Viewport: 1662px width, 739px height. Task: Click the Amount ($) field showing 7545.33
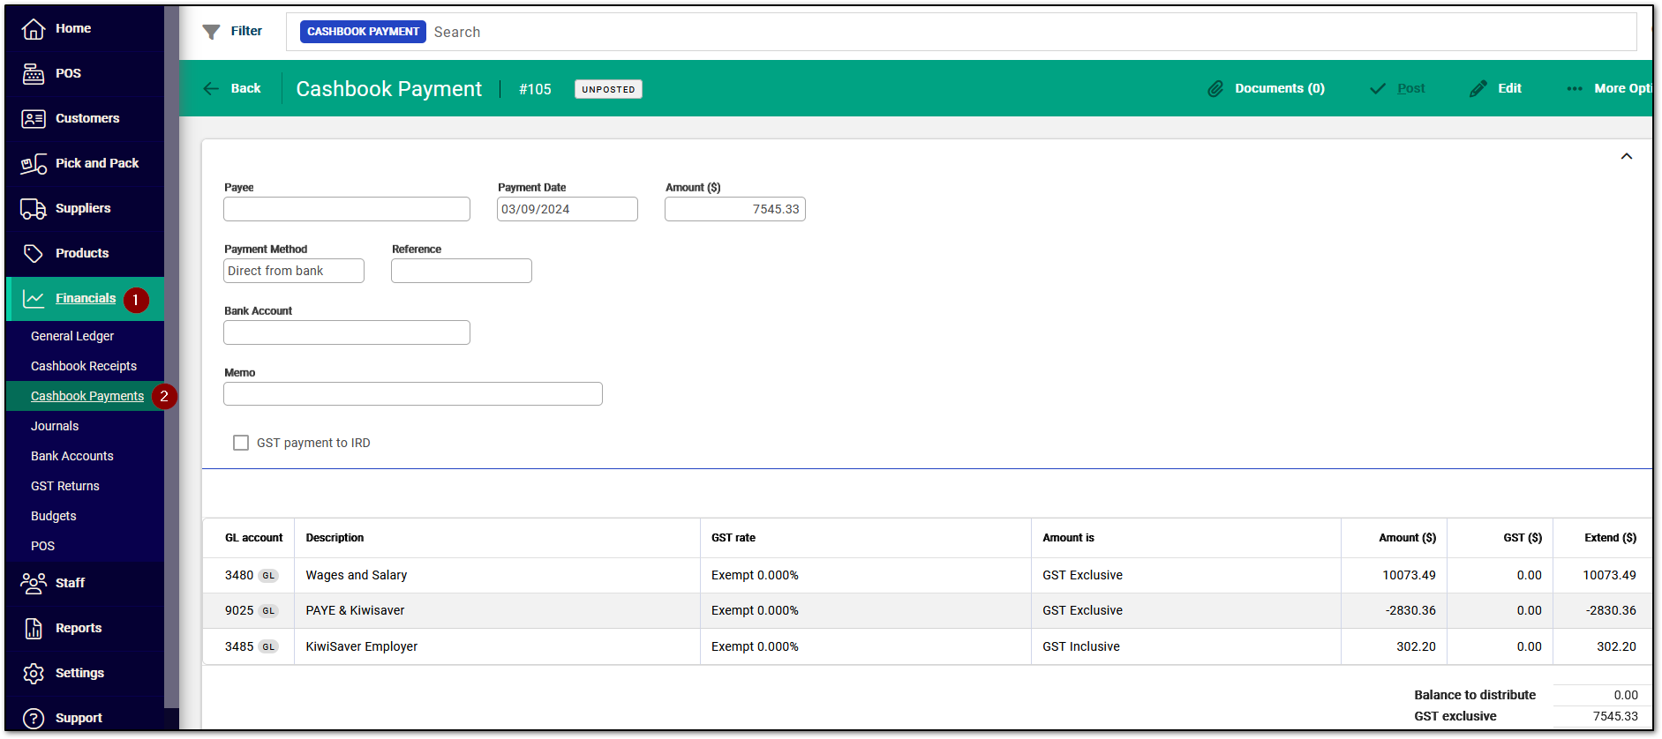pos(735,209)
